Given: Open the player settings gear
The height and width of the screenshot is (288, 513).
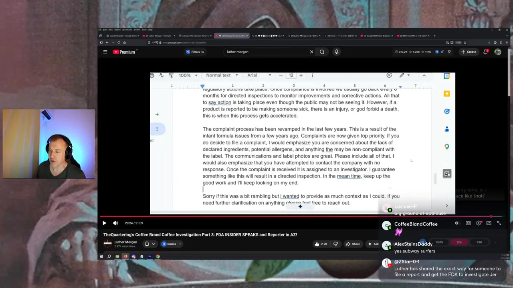Looking at the screenshot, I should [479, 223].
